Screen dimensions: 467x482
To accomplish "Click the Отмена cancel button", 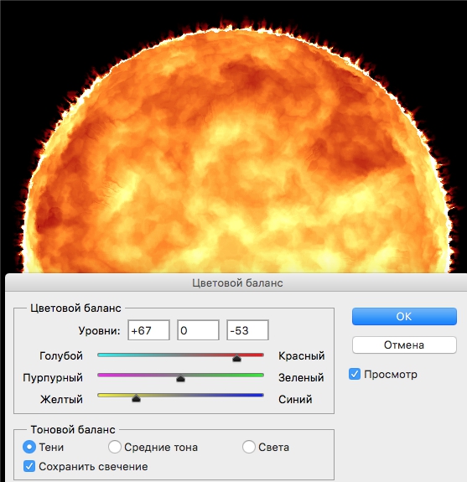I will point(404,345).
